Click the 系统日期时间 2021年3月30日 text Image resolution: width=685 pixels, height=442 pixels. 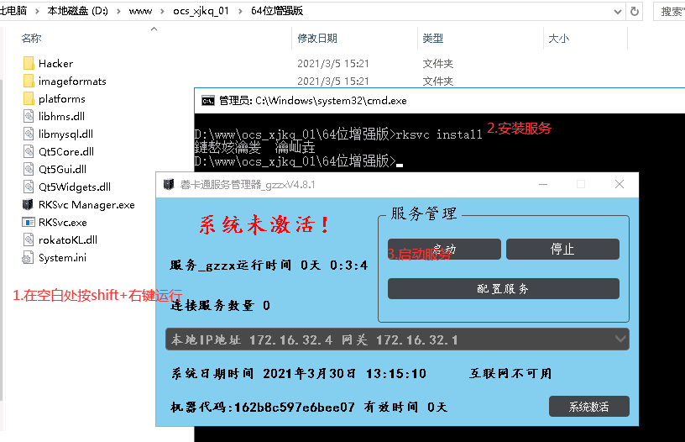click(264, 373)
